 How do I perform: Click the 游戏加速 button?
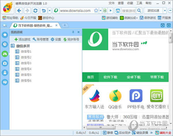[153, 11]
